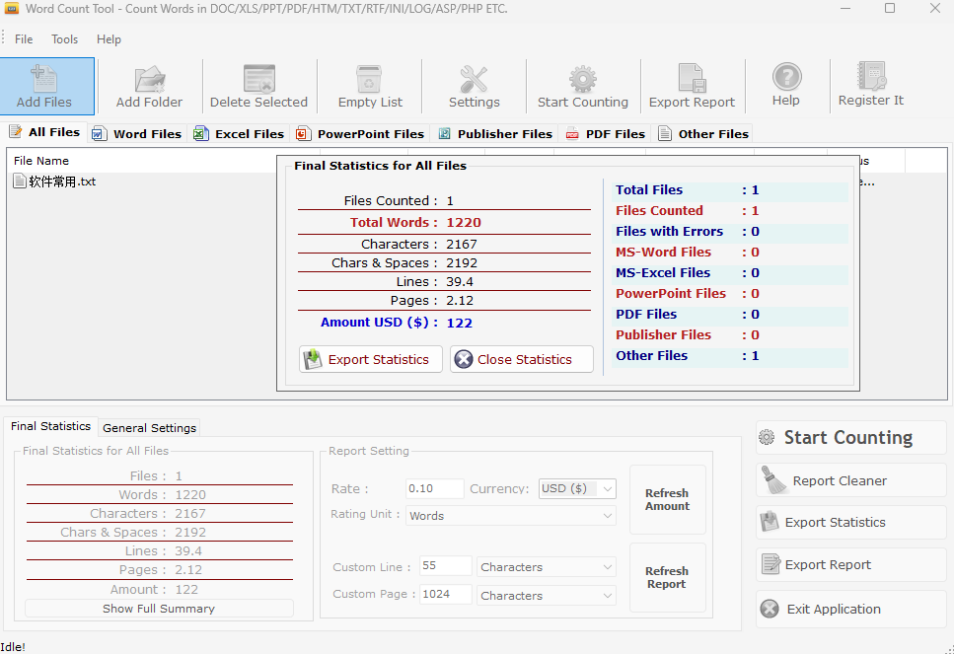Click the Exit Application button label
Image resolution: width=954 pixels, height=654 pixels.
point(834,609)
